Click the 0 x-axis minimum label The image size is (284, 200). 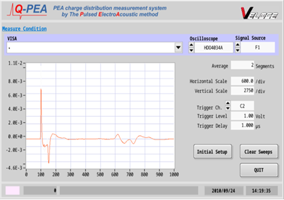coord(26,174)
